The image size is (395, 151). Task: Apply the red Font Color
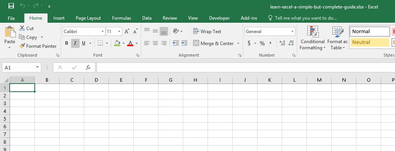tap(130, 43)
